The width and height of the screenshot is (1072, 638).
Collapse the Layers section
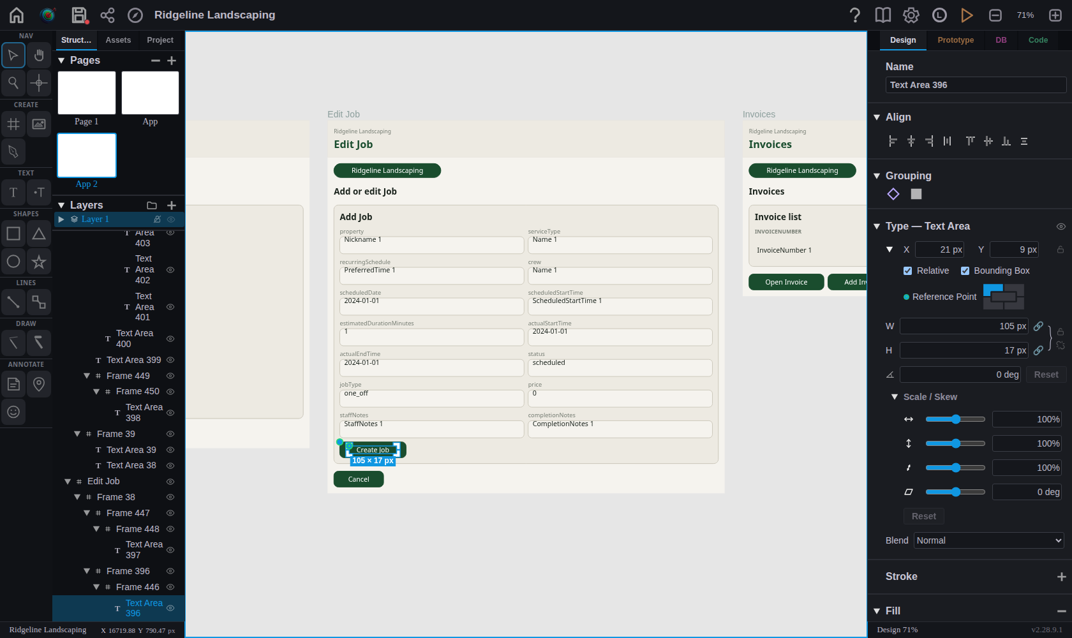[x=61, y=205]
